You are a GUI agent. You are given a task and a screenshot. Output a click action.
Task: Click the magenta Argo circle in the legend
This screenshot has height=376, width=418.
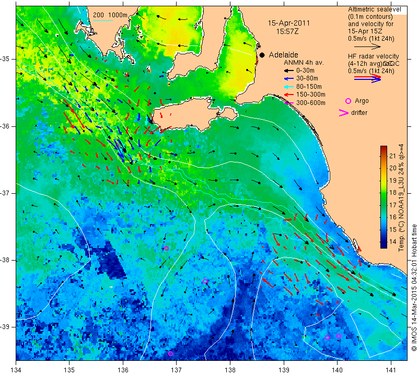click(348, 101)
